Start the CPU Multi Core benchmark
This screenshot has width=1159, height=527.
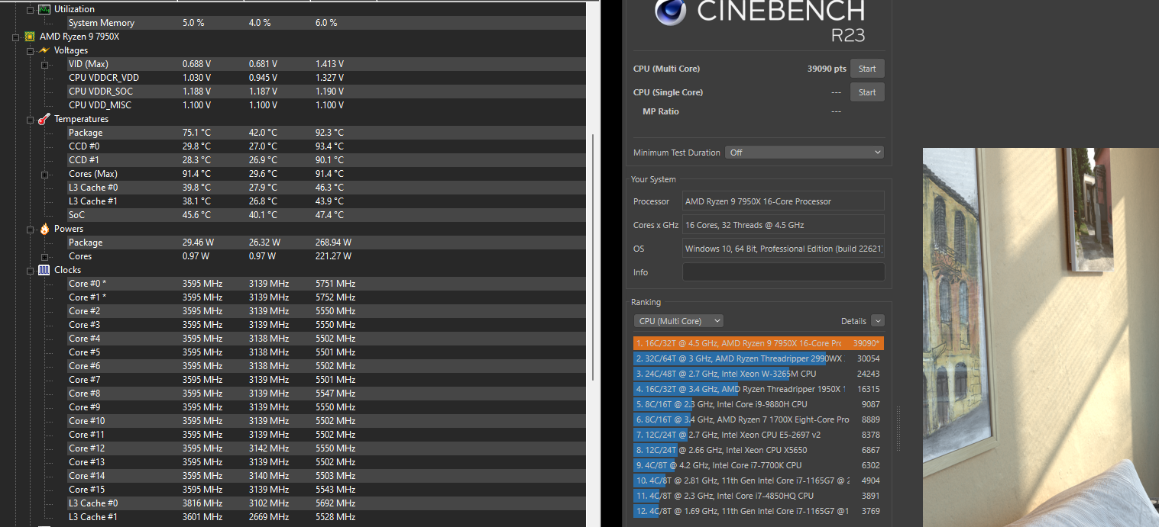[x=866, y=68]
